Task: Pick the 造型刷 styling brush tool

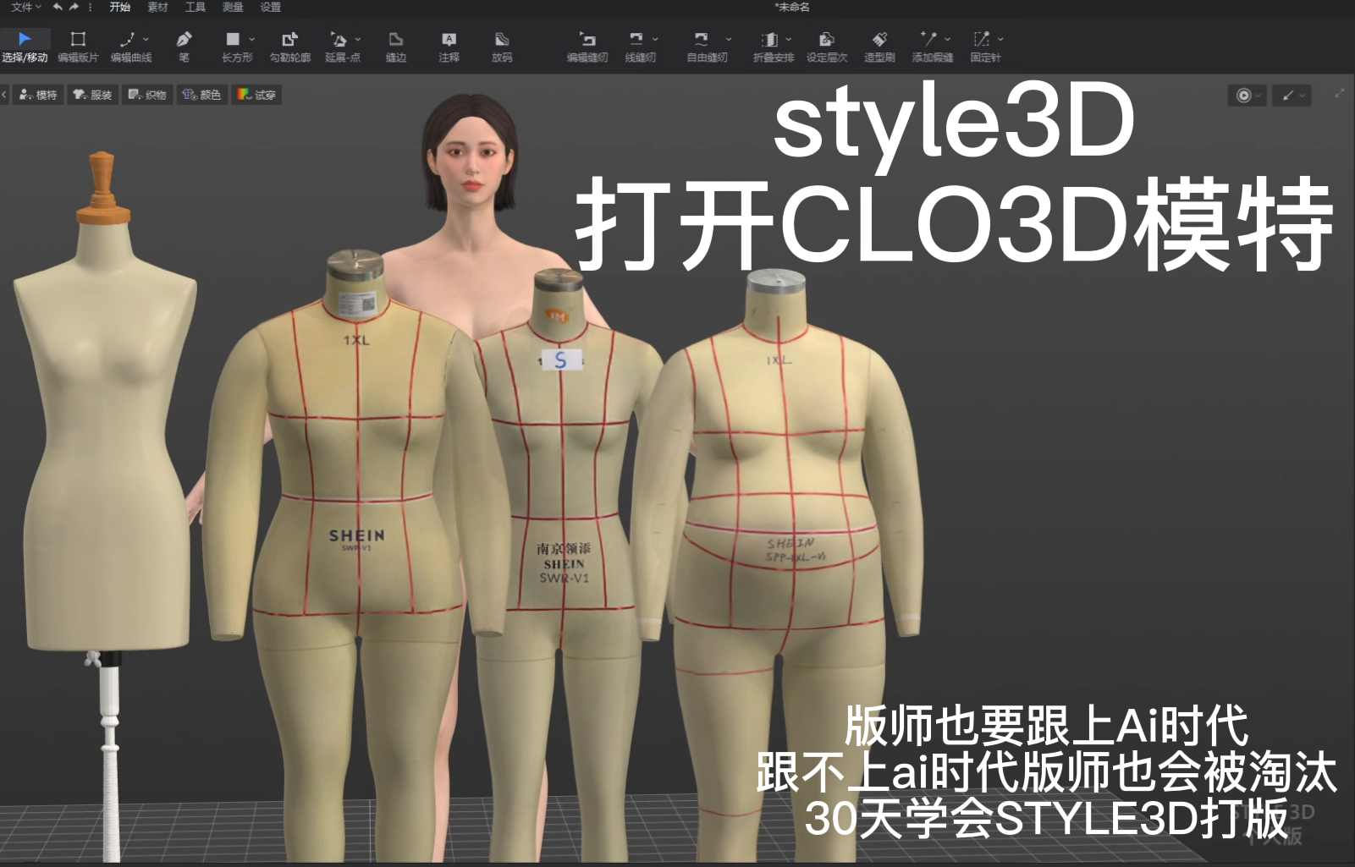Action: (x=879, y=47)
